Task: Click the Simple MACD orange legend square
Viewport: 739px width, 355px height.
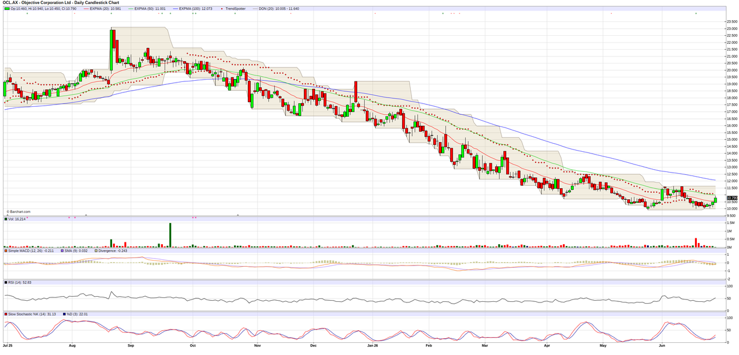Action: pos(6,251)
